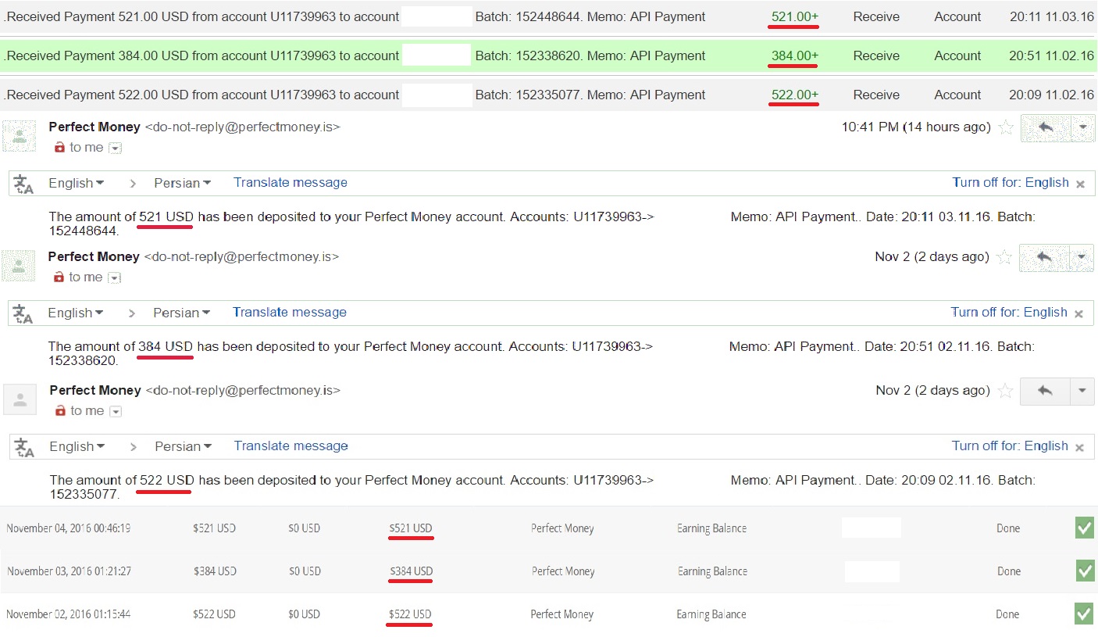Click 'Turn off for: English' on 522 email
This screenshot has width=1098, height=637.
[1009, 446]
